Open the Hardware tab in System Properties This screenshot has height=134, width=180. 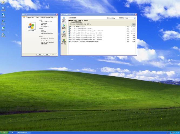33,17
